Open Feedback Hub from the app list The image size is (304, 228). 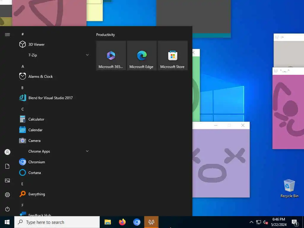[54, 214]
